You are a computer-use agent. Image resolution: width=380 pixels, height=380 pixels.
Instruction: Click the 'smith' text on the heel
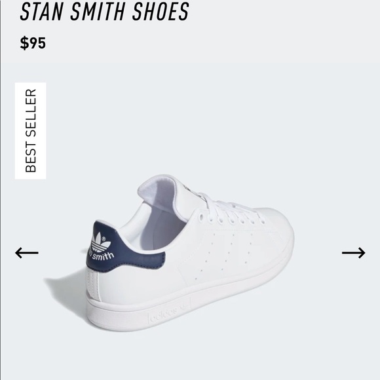[x=103, y=256]
